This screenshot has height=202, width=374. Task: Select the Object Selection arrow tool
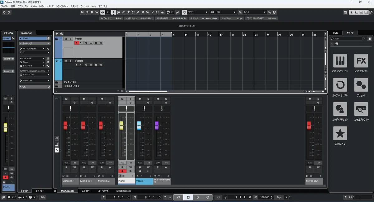click(113, 12)
